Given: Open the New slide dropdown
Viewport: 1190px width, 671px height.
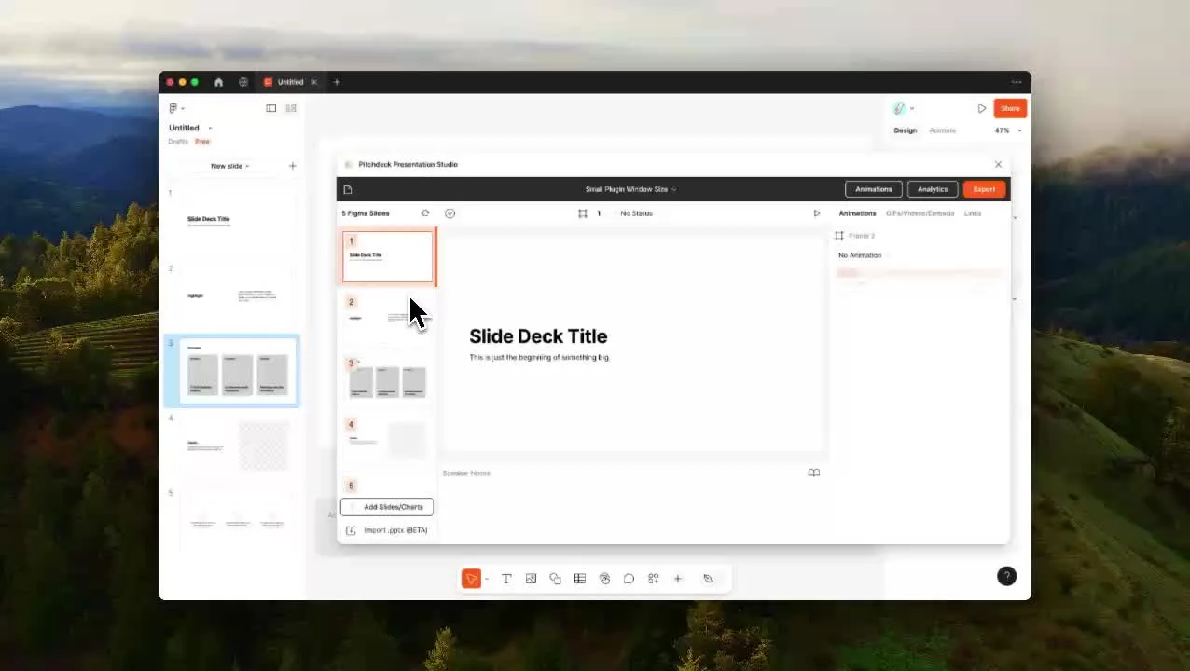Looking at the screenshot, I should pos(229,166).
